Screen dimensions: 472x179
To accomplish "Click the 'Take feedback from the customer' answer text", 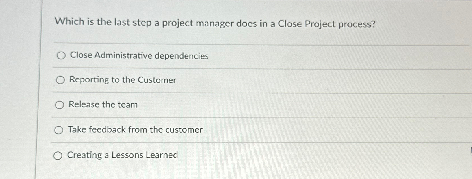I will pos(134,129).
